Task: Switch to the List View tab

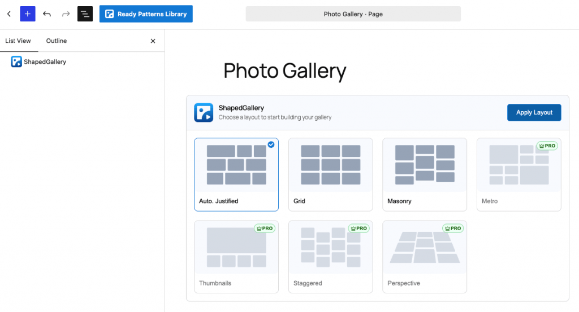Action: point(18,41)
